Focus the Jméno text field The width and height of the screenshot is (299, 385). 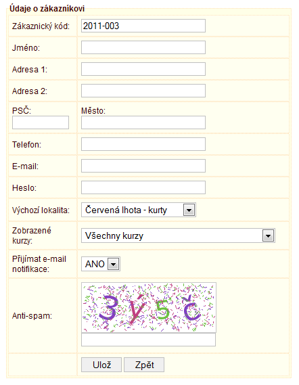[143, 47]
